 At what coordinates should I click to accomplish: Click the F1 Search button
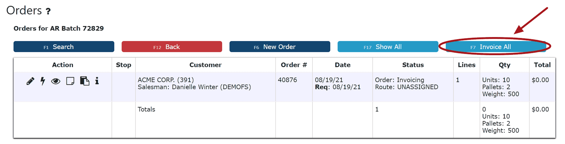(x=64, y=47)
